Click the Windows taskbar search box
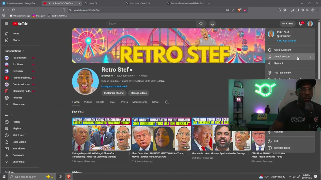 tap(32, 177)
